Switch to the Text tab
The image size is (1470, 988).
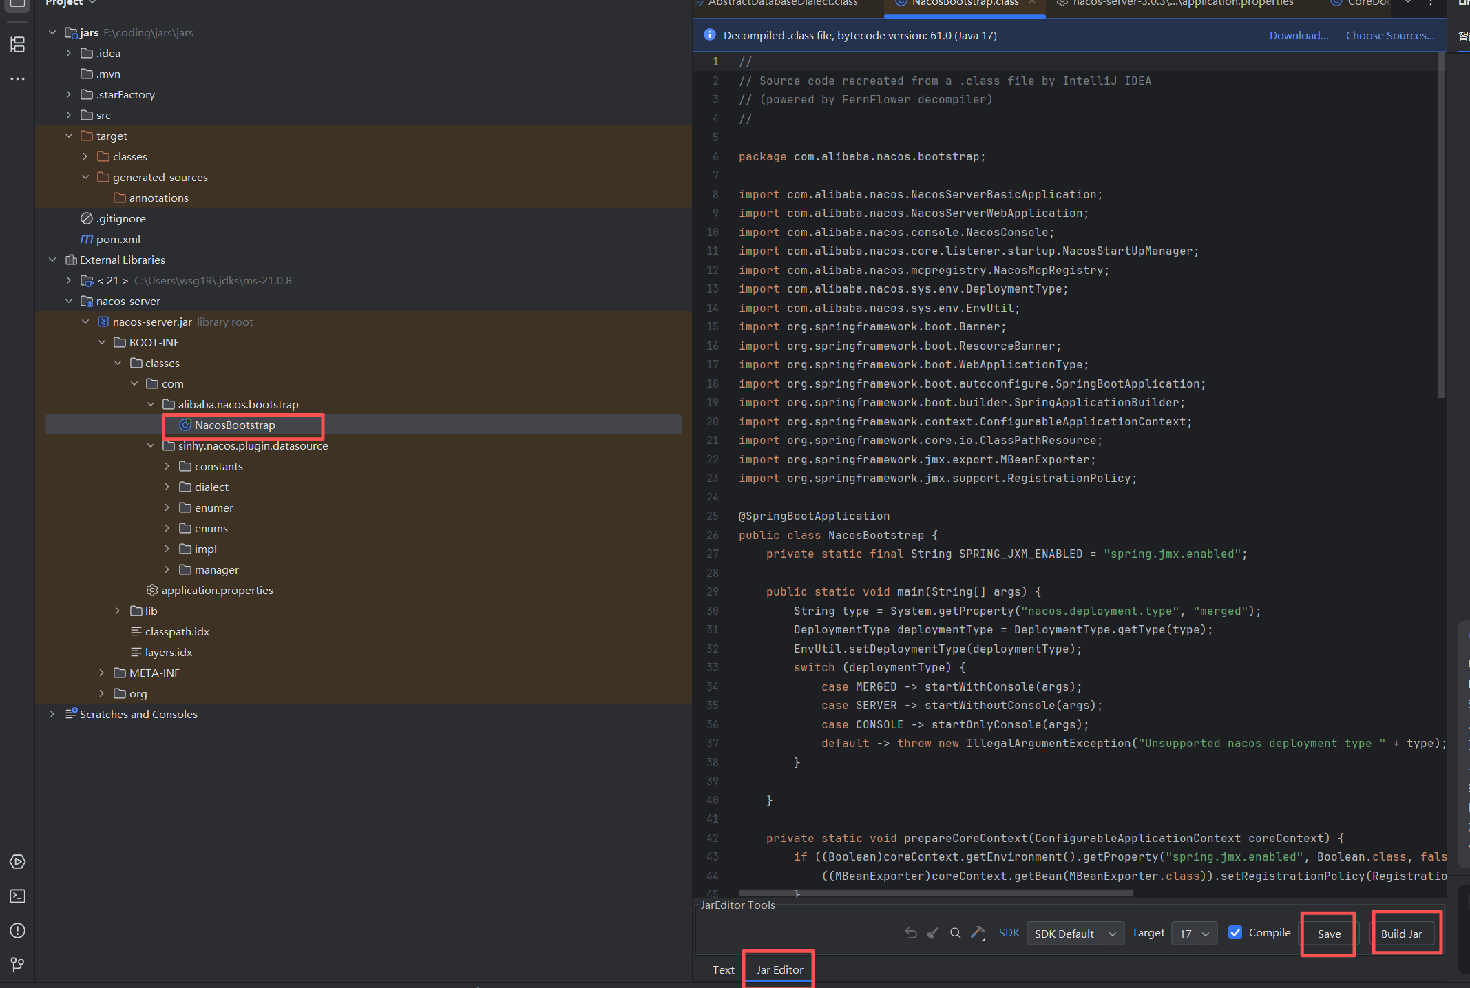(x=723, y=969)
